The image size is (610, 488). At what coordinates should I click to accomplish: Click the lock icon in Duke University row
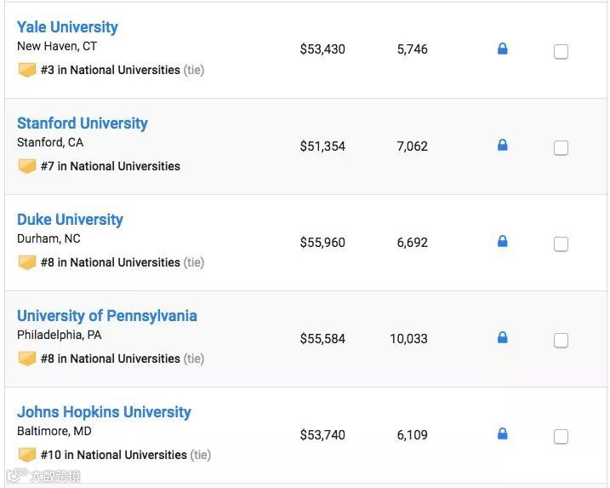[x=502, y=241]
